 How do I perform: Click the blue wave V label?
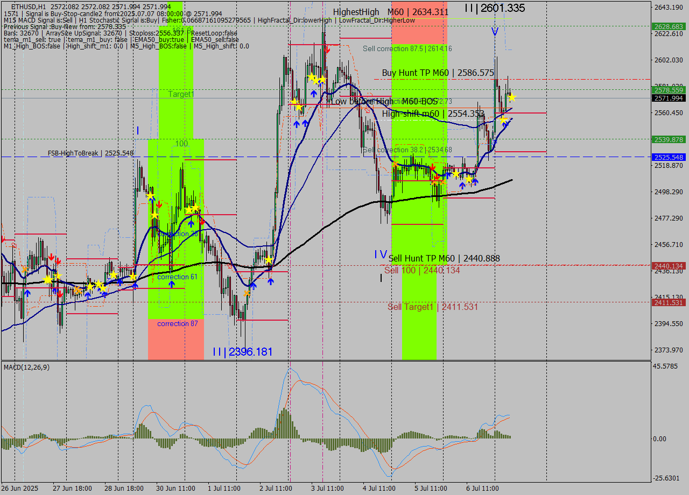point(495,32)
